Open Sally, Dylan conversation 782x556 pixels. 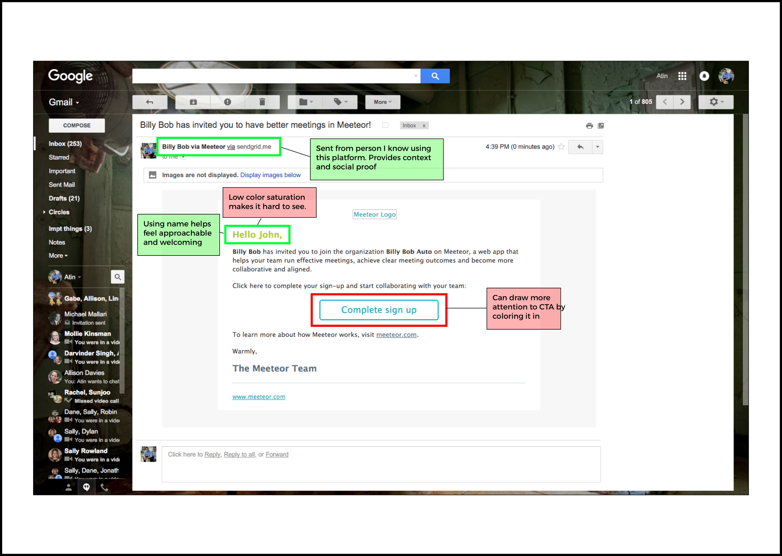coord(84,435)
